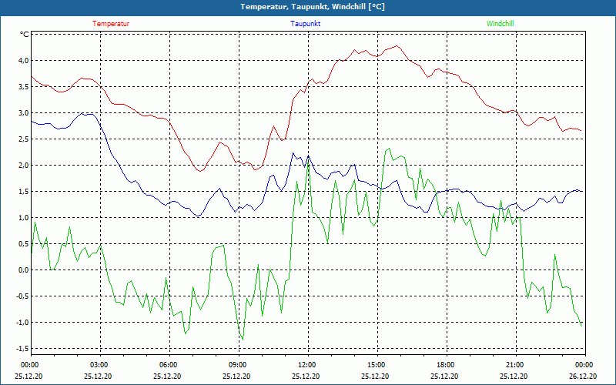Click the green Windchill legend label
616x385 pixels.
500,24
